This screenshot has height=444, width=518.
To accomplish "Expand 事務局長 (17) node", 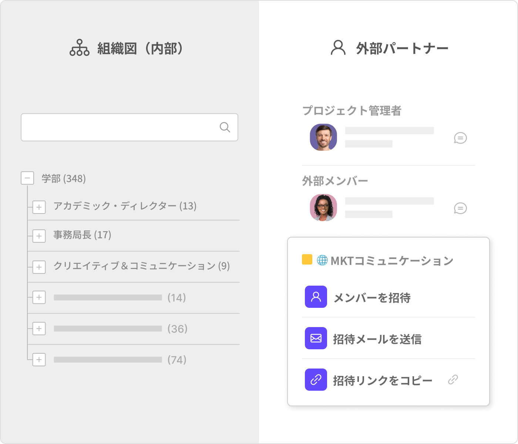I will [39, 236].
